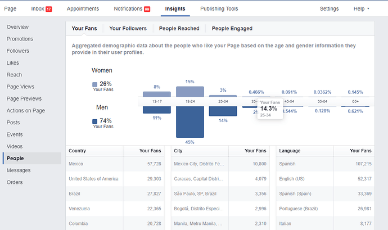Open Overview in the sidebar

[17, 27]
